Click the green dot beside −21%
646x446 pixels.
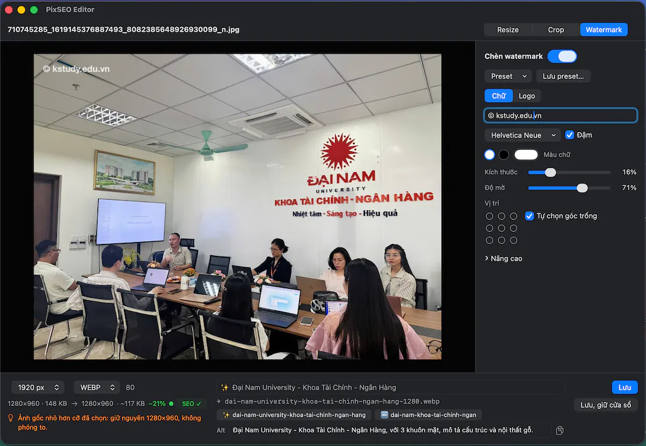pos(172,404)
